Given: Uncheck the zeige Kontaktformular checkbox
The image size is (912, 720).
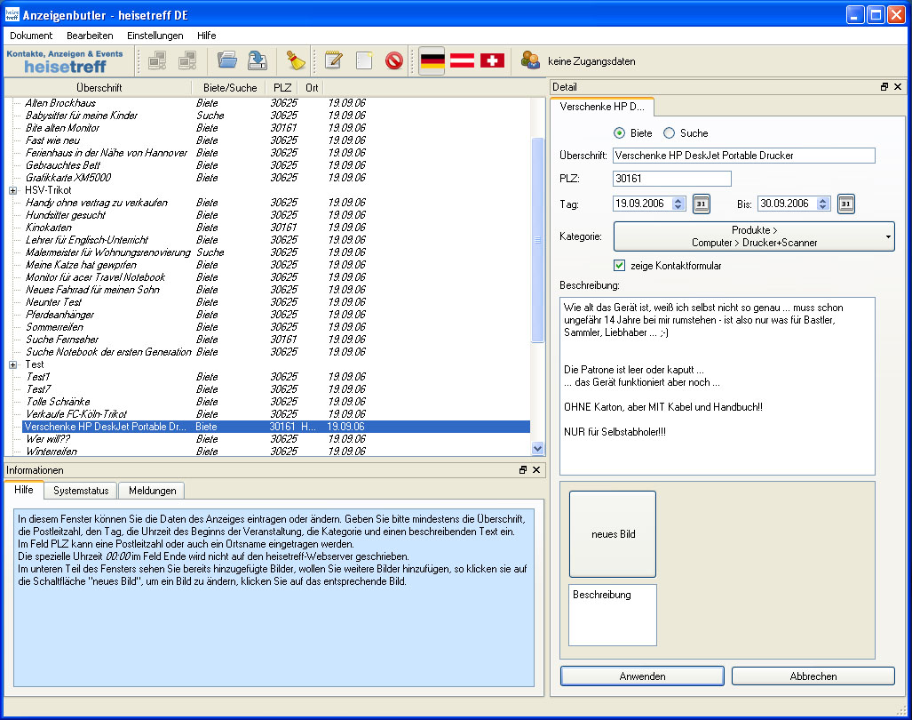Looking at the screenshot, I should pyautogui.click(x=620, y=265).
